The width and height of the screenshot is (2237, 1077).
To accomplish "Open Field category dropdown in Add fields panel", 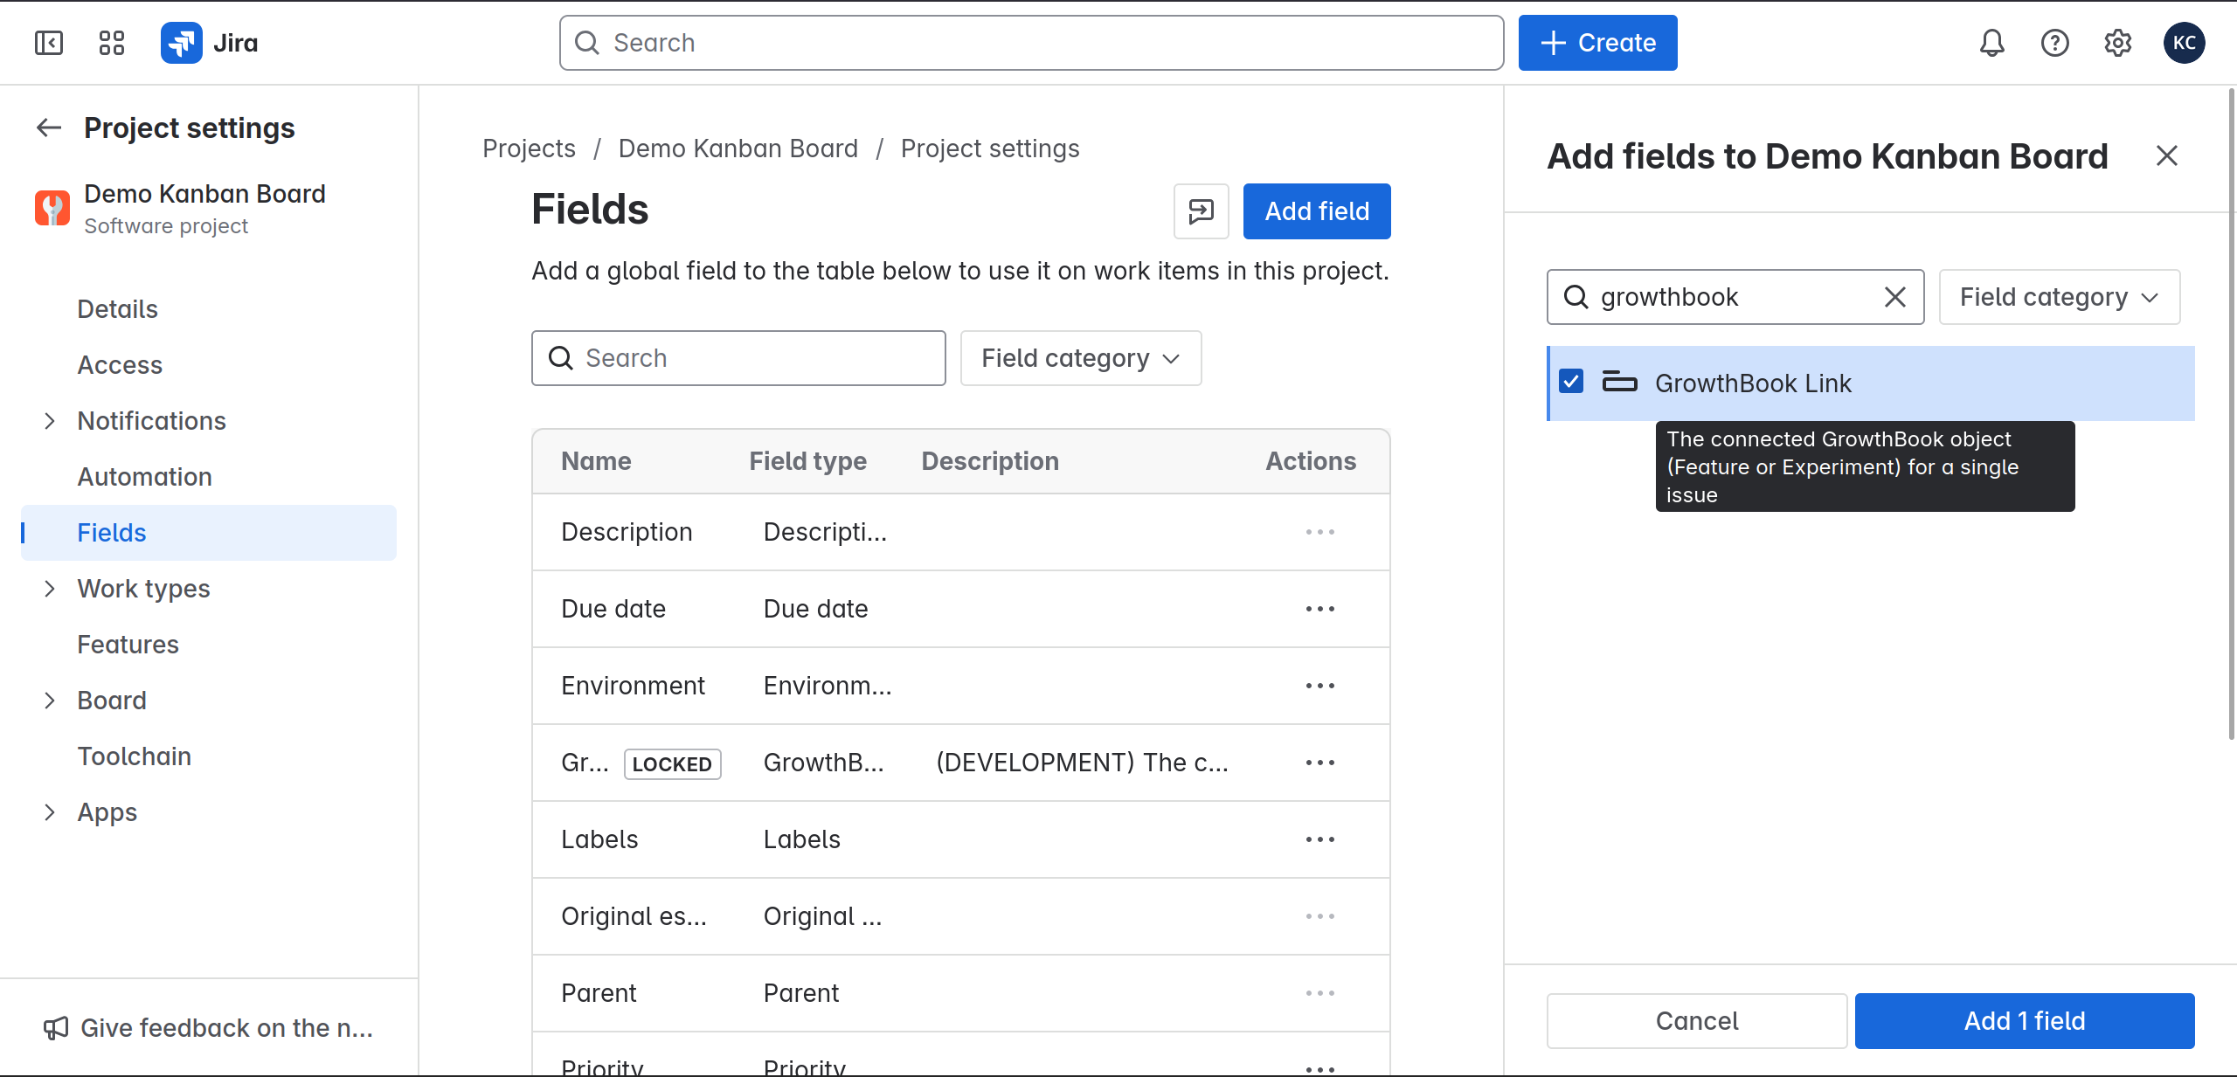I will coord(2060,297).
